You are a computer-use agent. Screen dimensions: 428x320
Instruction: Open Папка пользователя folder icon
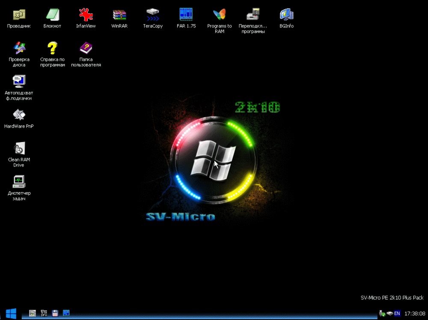pyautogui.click(x=86, y=48)
